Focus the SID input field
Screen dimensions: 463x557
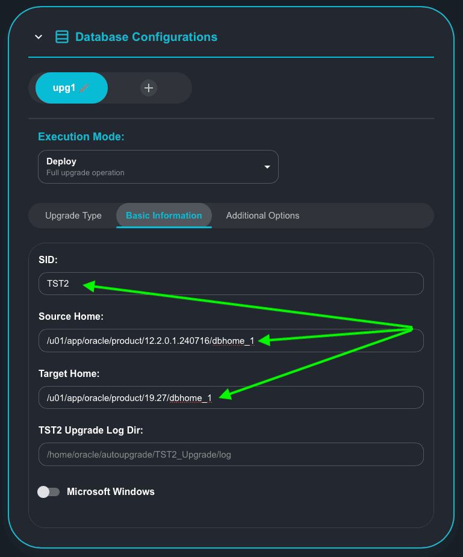231,284
